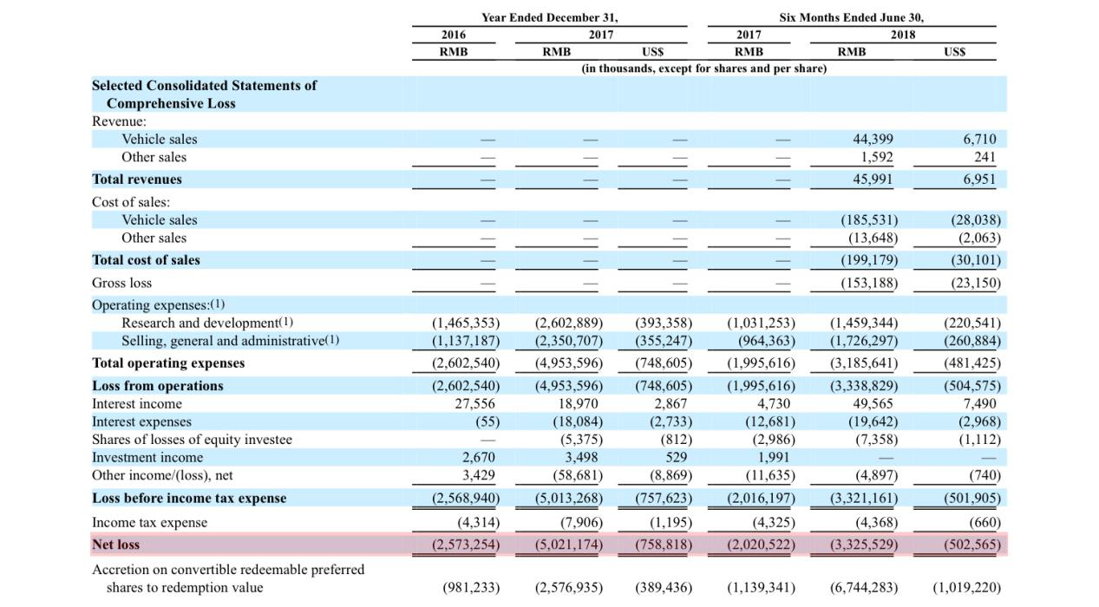The height and width of the screenshot is (607, 1099).
Task: Select 'Selling, general and administrative(1)' label
Action: point(231,340)
